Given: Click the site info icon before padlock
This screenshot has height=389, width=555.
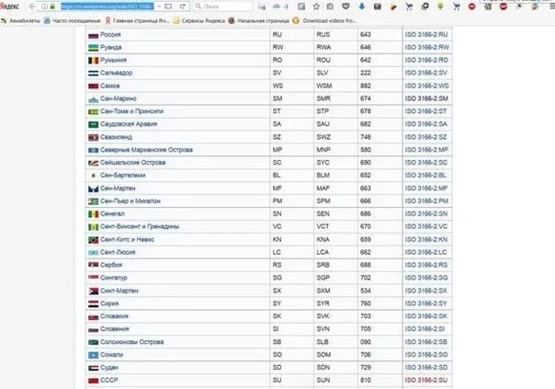Looking at the screenshot, I should (x=45, y=6).
